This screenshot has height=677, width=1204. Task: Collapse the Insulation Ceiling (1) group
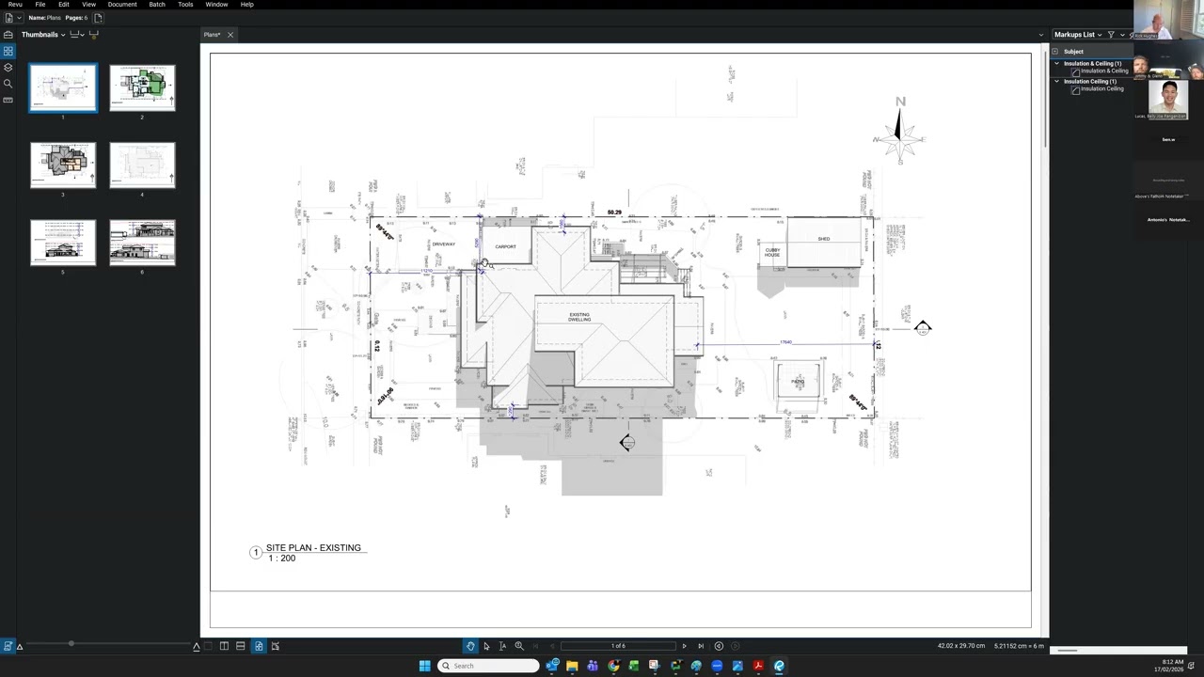(x=1056, y=82)
